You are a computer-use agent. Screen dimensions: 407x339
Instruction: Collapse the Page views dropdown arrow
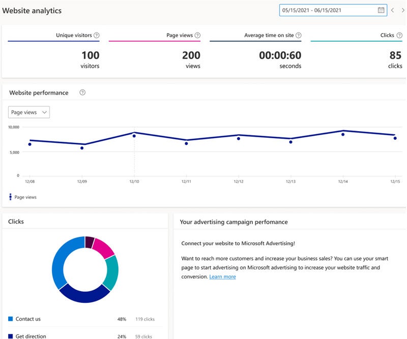(43, 112)
